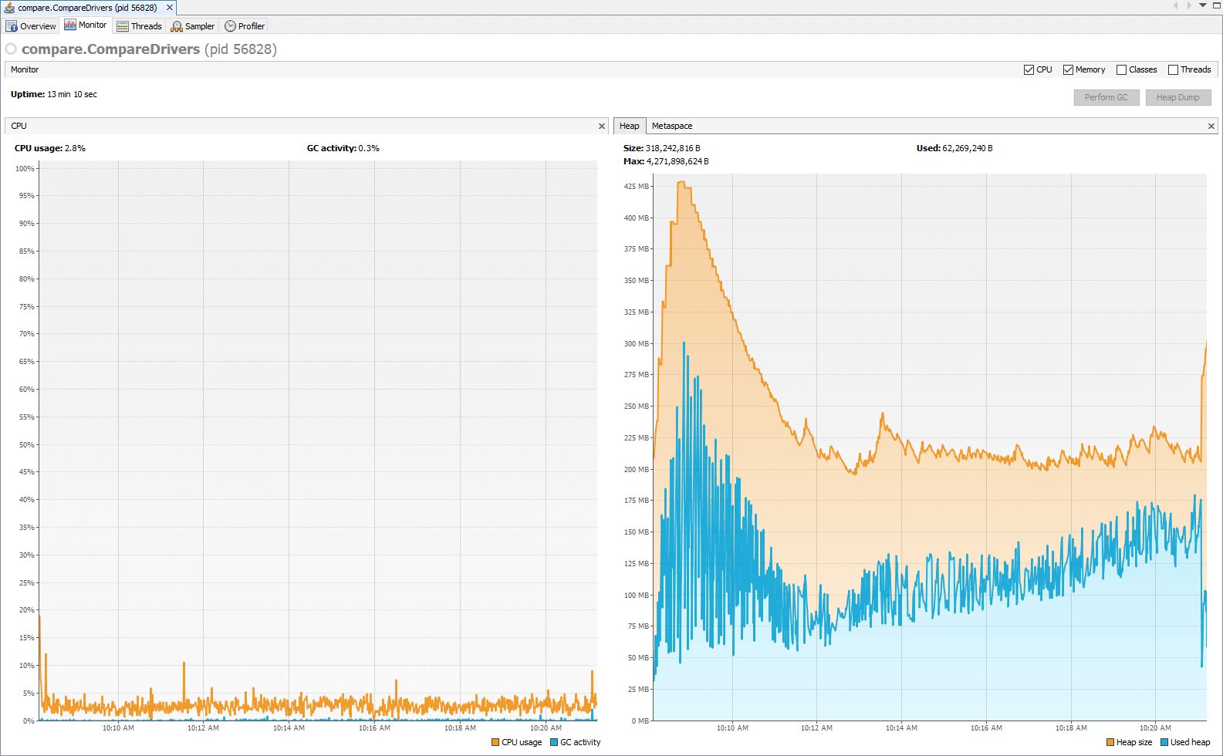Click the Monitor chart icon
The image size is (1223, 756).
[x=70, y=25]
